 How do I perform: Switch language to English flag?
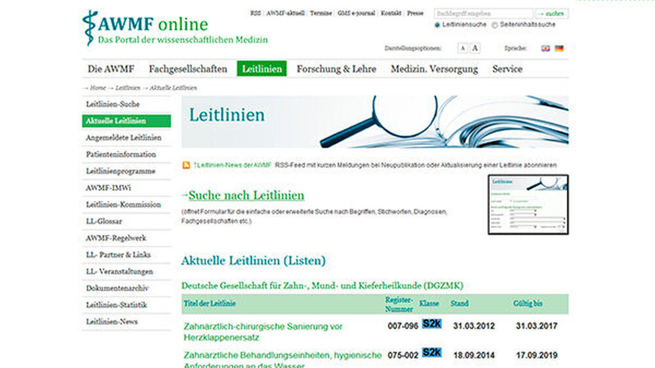(546, 48)
